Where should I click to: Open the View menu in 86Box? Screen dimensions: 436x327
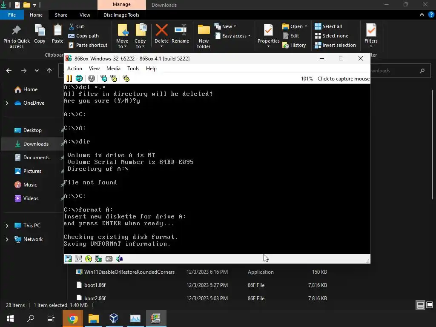coord(94,69)
